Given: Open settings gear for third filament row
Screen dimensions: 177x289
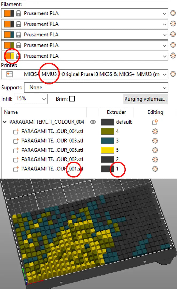Looking at the screenshot, I should tap(173, 34).
